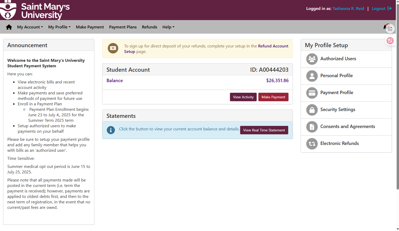Viewport: 399px width, 231px height.
Task: Open the Help dropdown menu
Action: [x=168, y=27]
